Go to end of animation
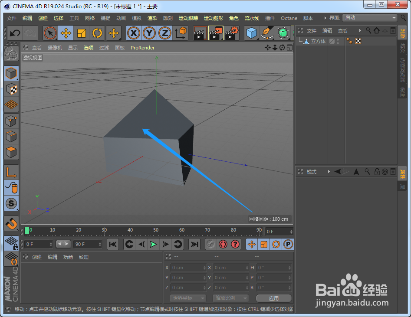411x317 pixels. coord(194,244)
